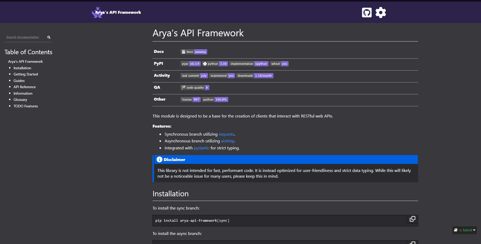Open Glossary in the sidebar
This screenshot has width=481, height=244.
[20, 100]
